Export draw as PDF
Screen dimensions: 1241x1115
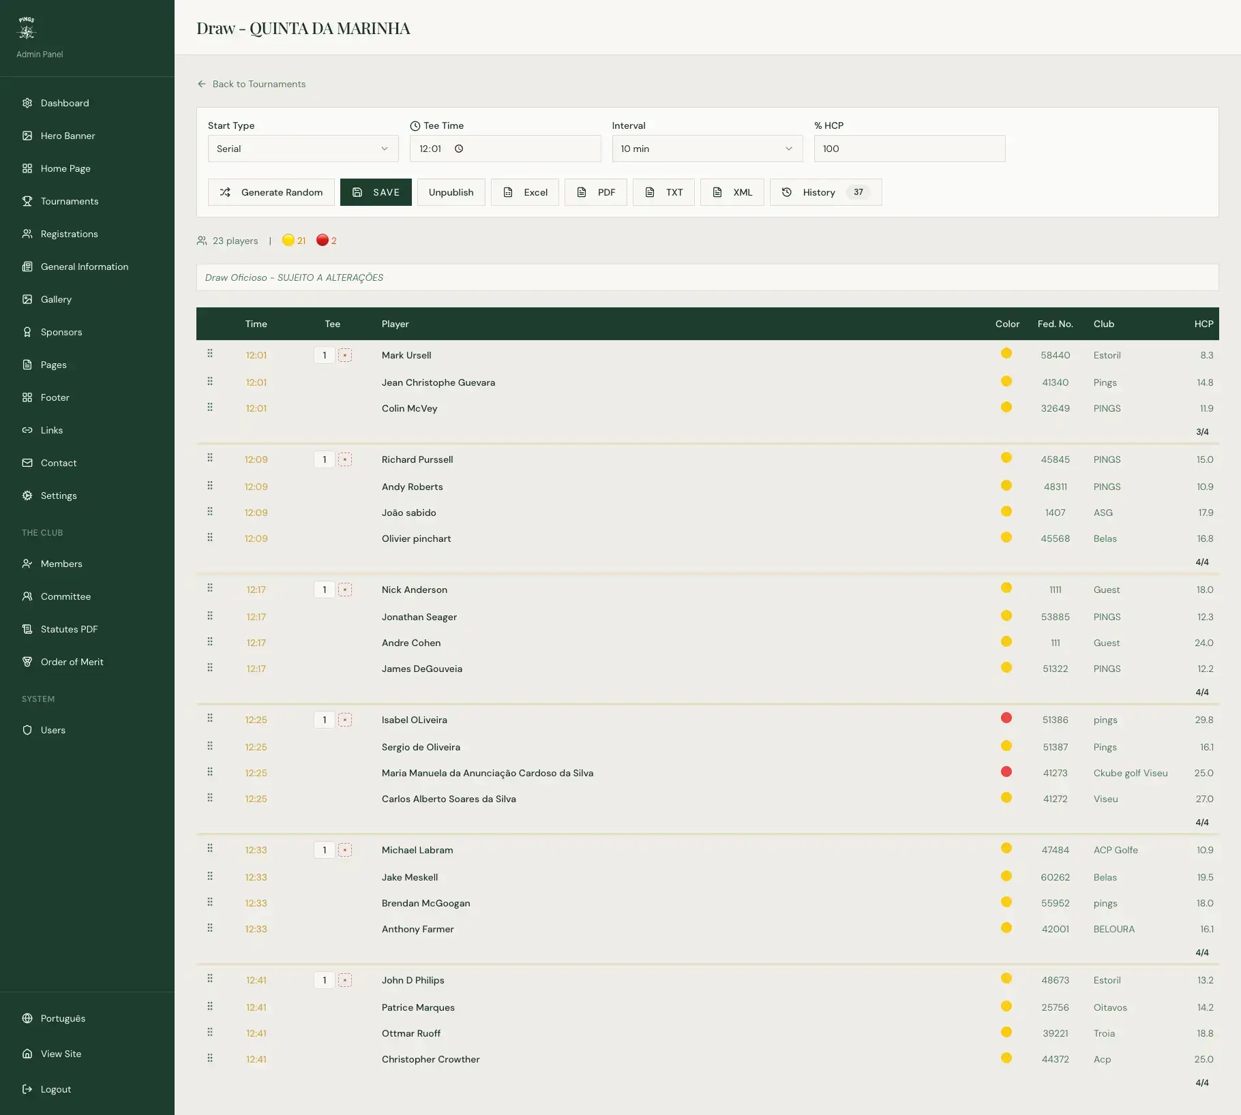[596, 192]
